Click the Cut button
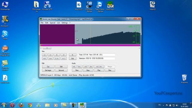The image size is (192, 108). tap(48, 67)
